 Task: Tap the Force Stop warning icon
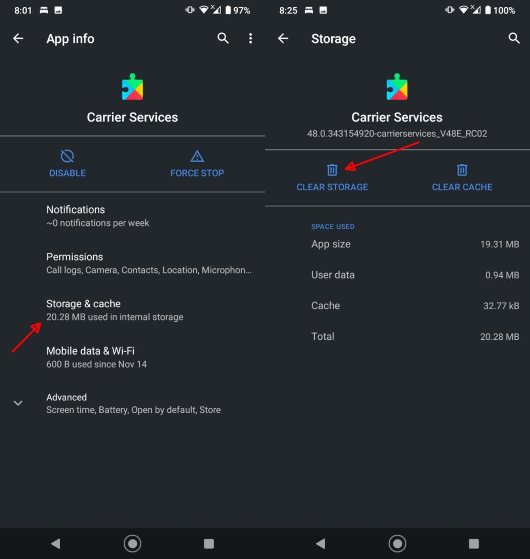[x=197, y=156]
